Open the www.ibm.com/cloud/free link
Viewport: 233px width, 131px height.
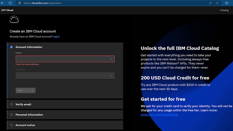(x=159, y=114)
